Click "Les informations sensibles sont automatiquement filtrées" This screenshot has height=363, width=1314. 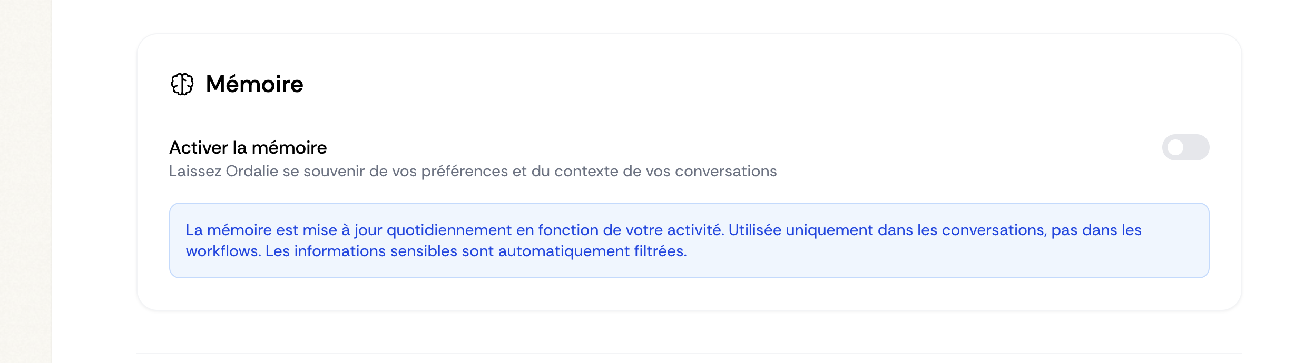(476, 251)
